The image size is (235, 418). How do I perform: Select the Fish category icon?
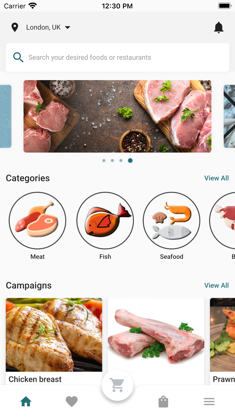click(105, 221)
